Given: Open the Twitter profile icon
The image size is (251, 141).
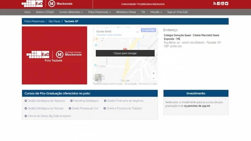Looking at the screenshot, I should tap(227, 4).
